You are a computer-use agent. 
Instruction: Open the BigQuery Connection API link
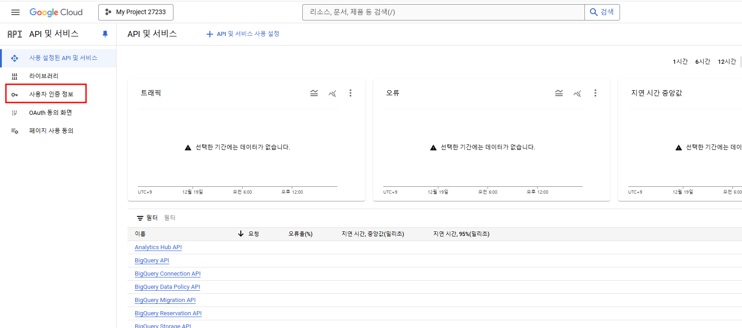tap(168, 274)
